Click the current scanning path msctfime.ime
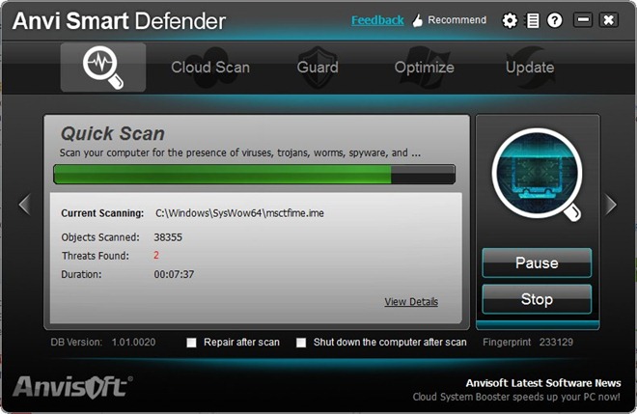Image resolution: width=637 pixels, height=414 pixels. tap(239, 213)
